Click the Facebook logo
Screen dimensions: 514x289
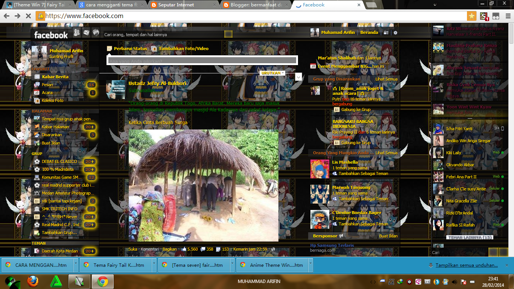tap(51, 35)
